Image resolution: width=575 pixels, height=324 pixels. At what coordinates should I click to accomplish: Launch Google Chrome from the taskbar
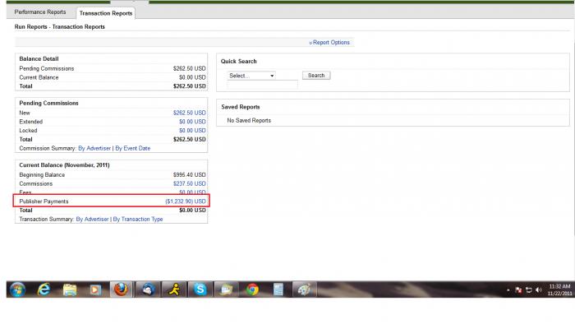point(252,289)
